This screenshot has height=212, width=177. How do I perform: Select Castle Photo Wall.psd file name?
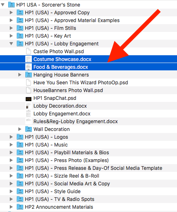tap(59, 52)
